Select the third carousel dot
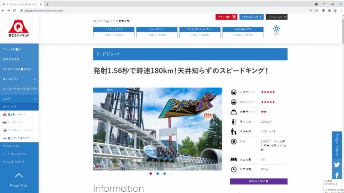 (x=164, y=174)
